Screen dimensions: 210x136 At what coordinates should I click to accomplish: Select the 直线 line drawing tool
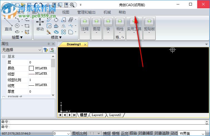(x=8, y=24)
